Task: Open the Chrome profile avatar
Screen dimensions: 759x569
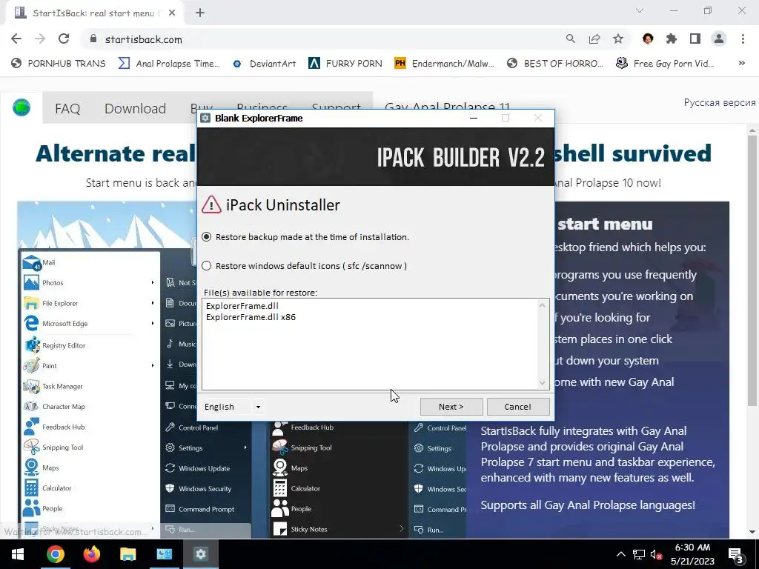Action: pos(719,39)
